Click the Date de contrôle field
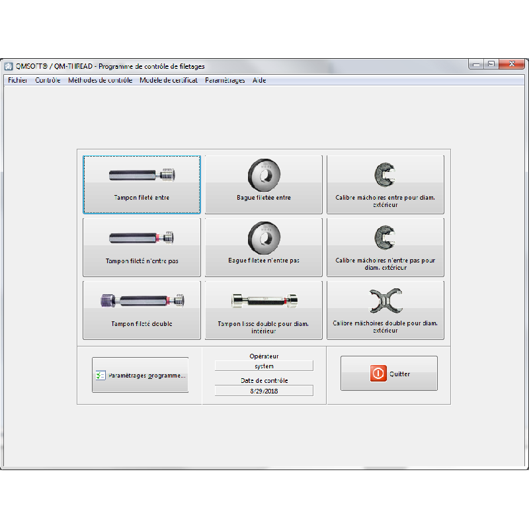 click(x=264, y=391)
